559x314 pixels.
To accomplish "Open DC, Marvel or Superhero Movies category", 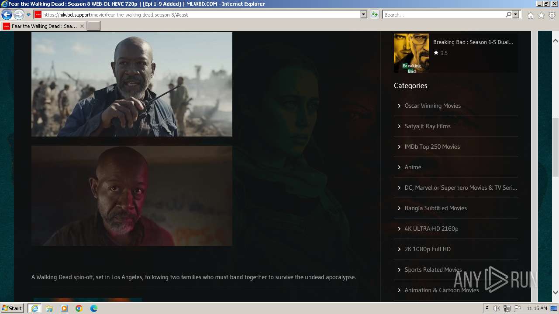I will click(461, 188).
